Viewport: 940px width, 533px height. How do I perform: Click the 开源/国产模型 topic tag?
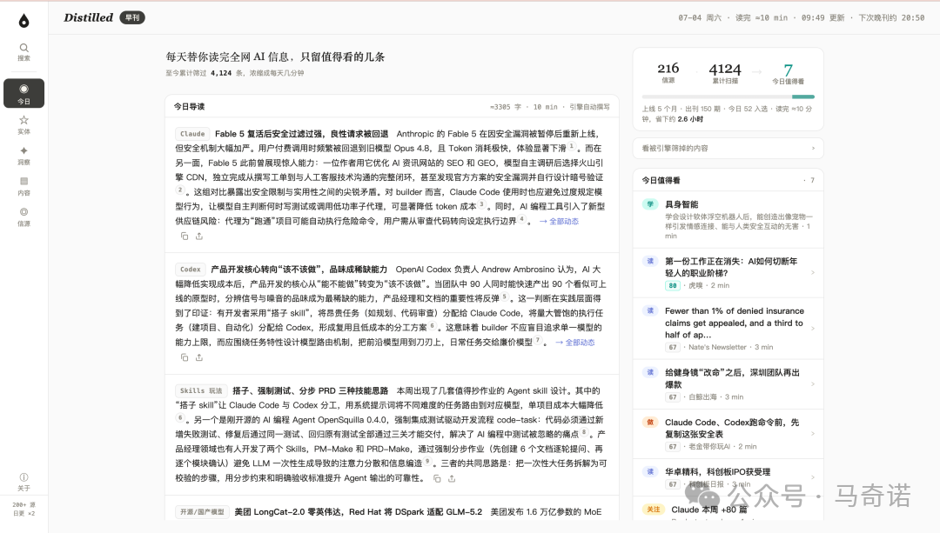pyautogui.click(x=202, y=512)
